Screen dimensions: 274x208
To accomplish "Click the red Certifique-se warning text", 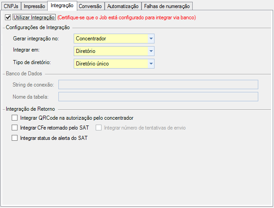I will point(127,17).
